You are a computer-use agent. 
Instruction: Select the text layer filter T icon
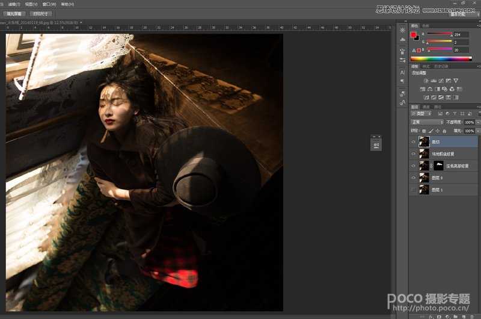click(x=454, y=114)
